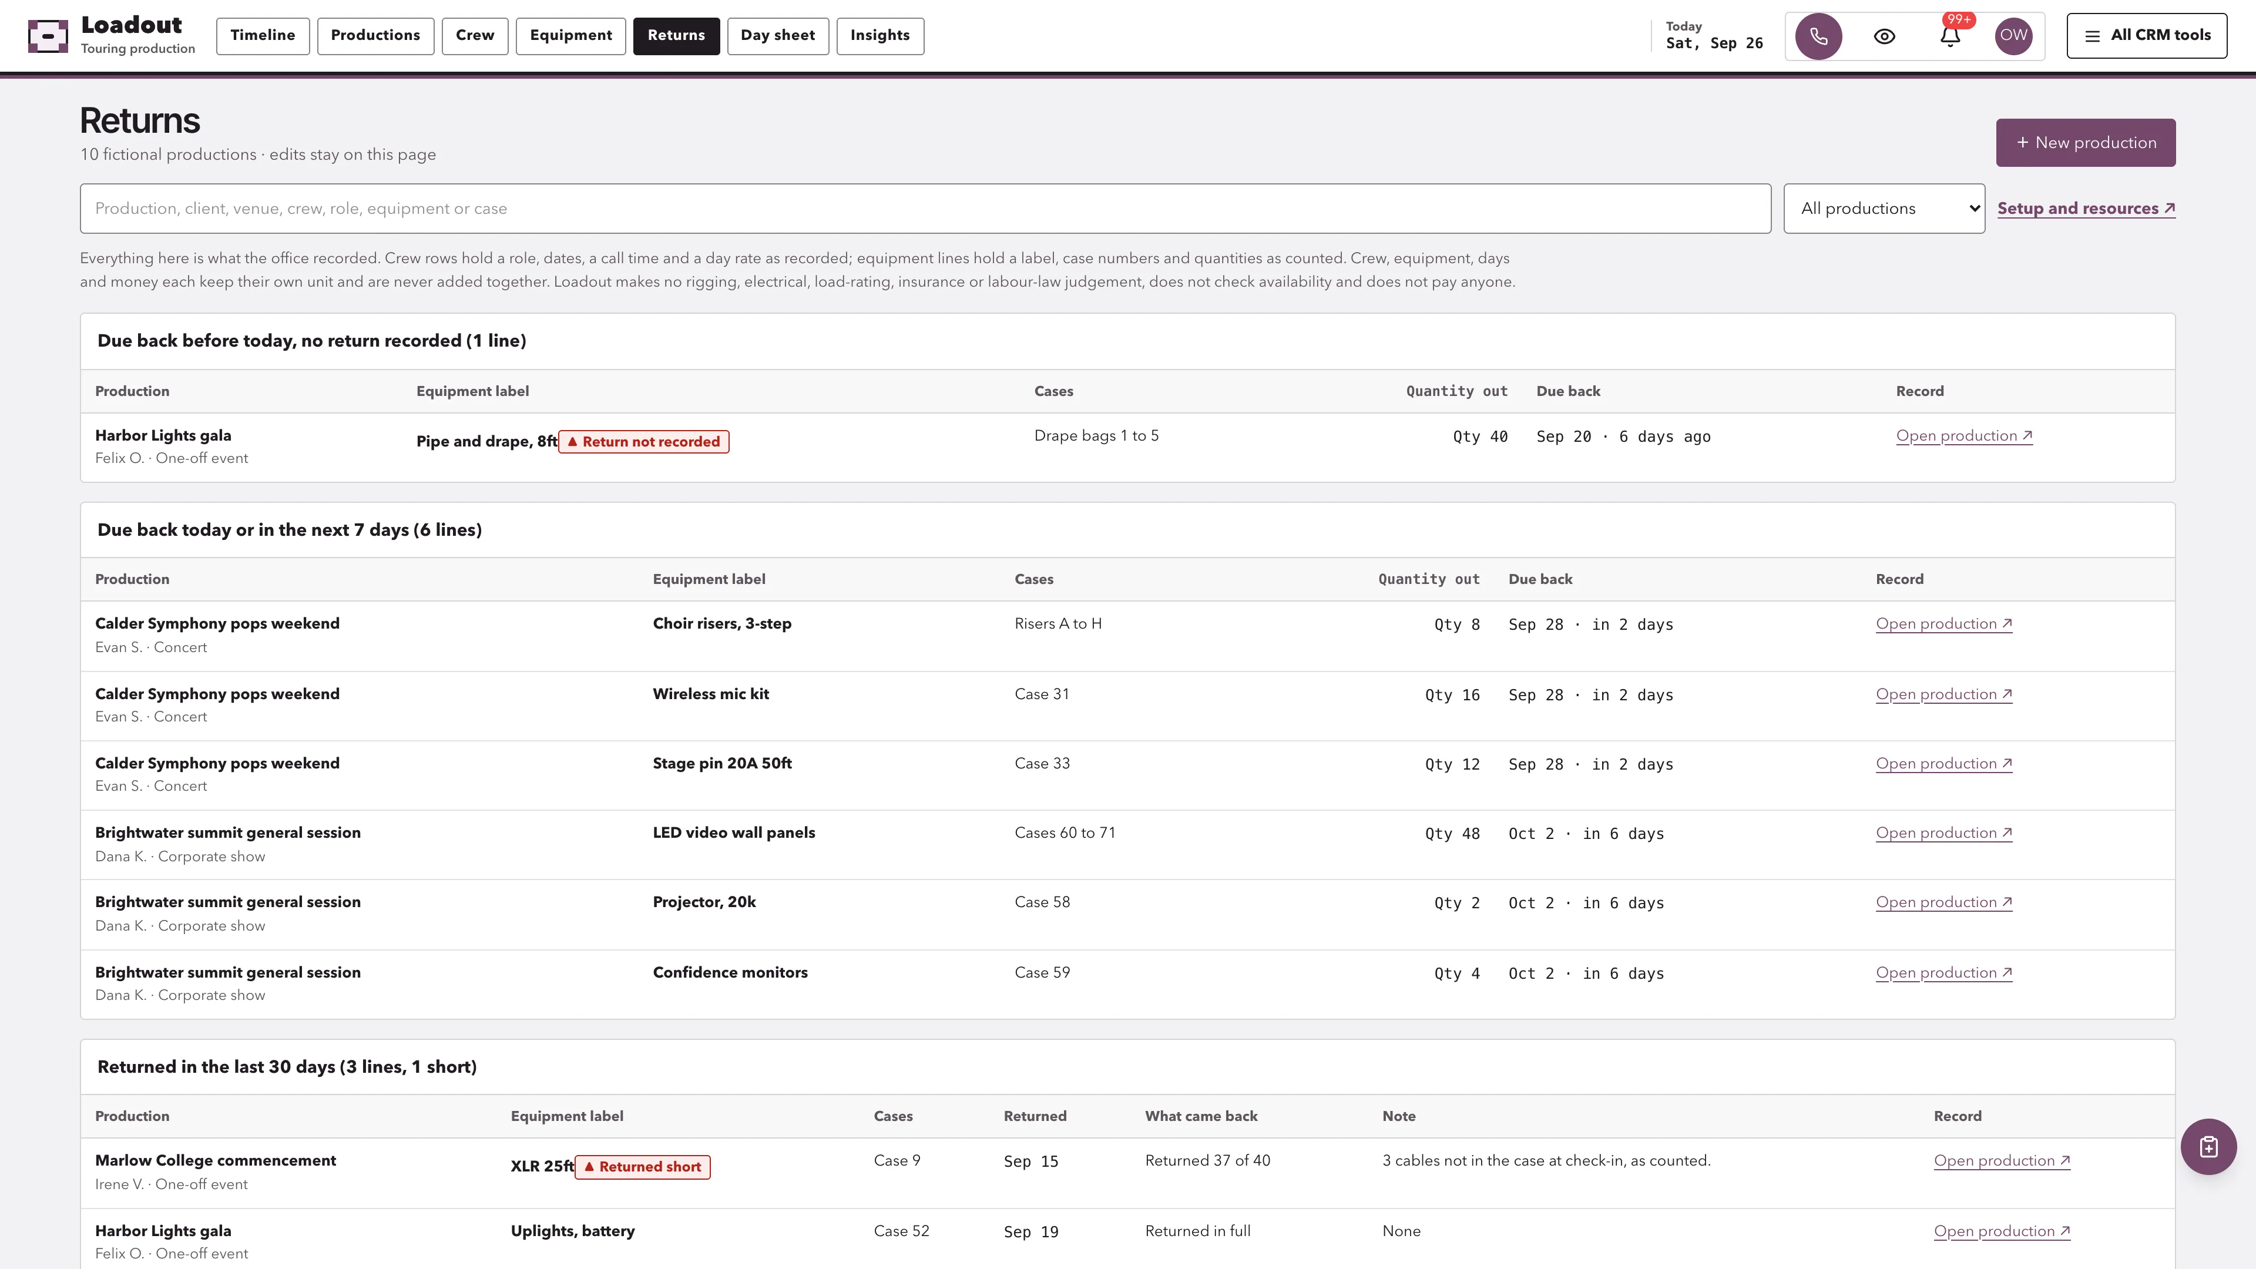Click 'Returned 37 of 40' text

coord(1207,1160)
